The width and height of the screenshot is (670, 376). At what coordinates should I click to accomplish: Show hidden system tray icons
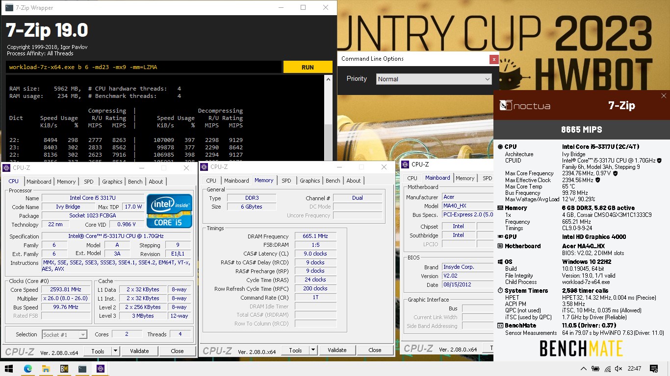tap(583, 369)
